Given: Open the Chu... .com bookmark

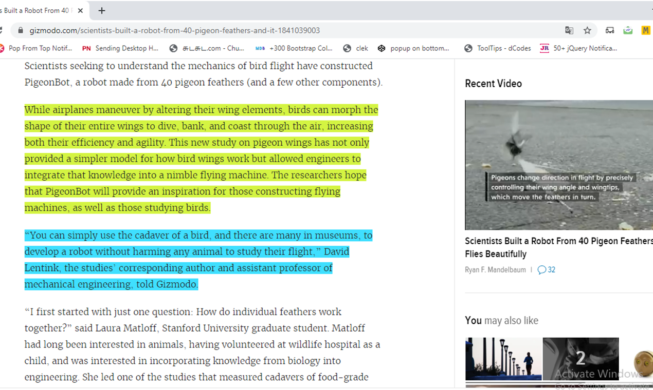Looking at the screenshot, I should click(207, 48).
